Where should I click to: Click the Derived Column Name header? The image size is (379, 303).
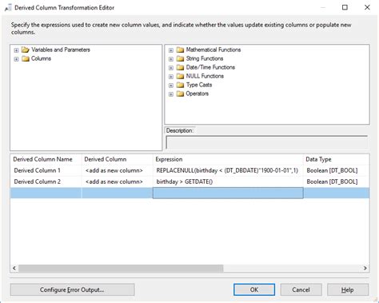point(46,159)
